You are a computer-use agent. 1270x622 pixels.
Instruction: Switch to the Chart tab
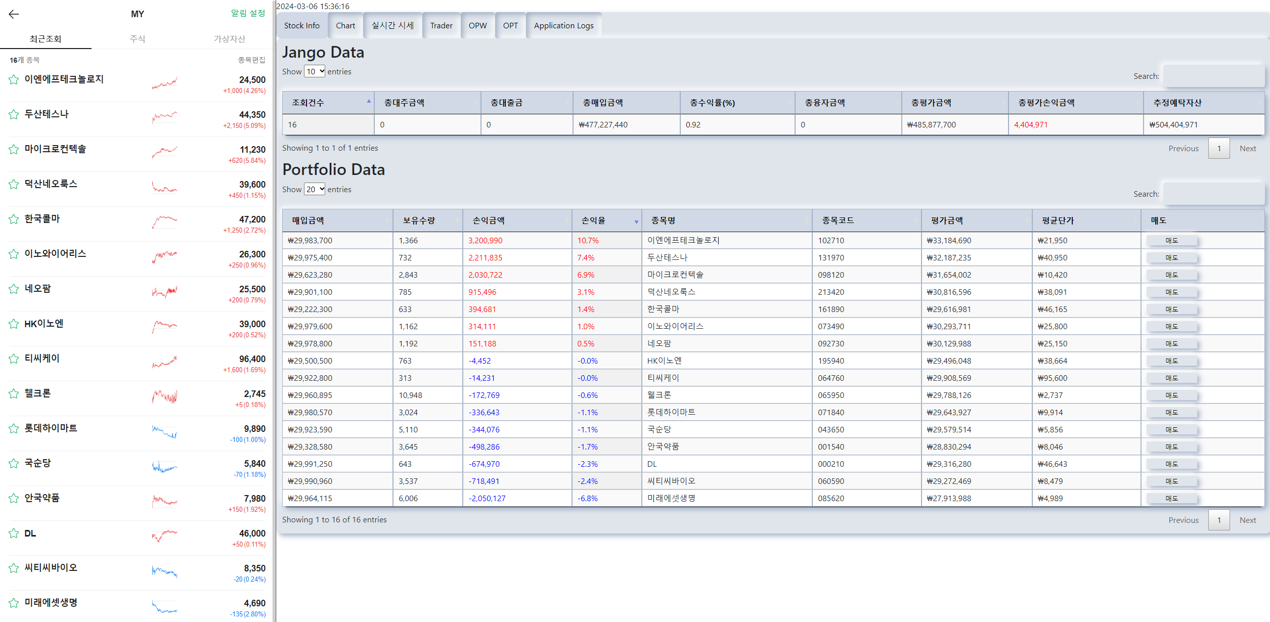point(345,26)
